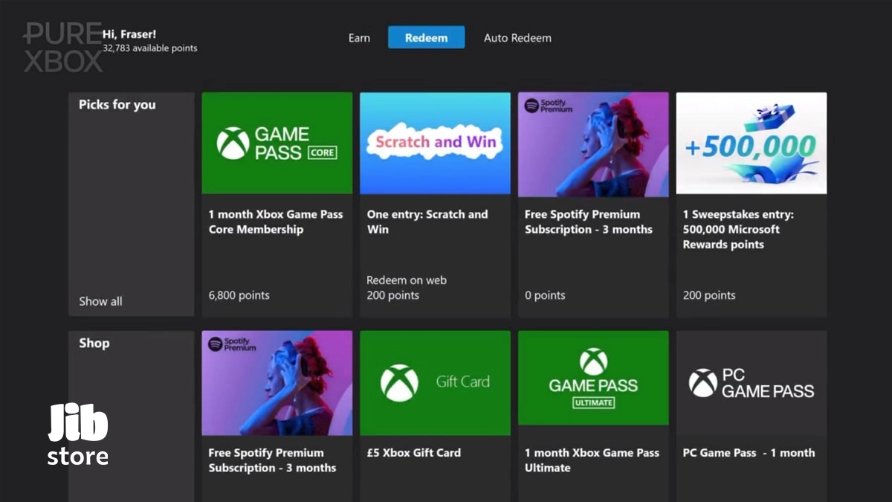Select the Redeem tab
Image resolution: width=892 pixels, height=502 pixels.
[426, 38]
